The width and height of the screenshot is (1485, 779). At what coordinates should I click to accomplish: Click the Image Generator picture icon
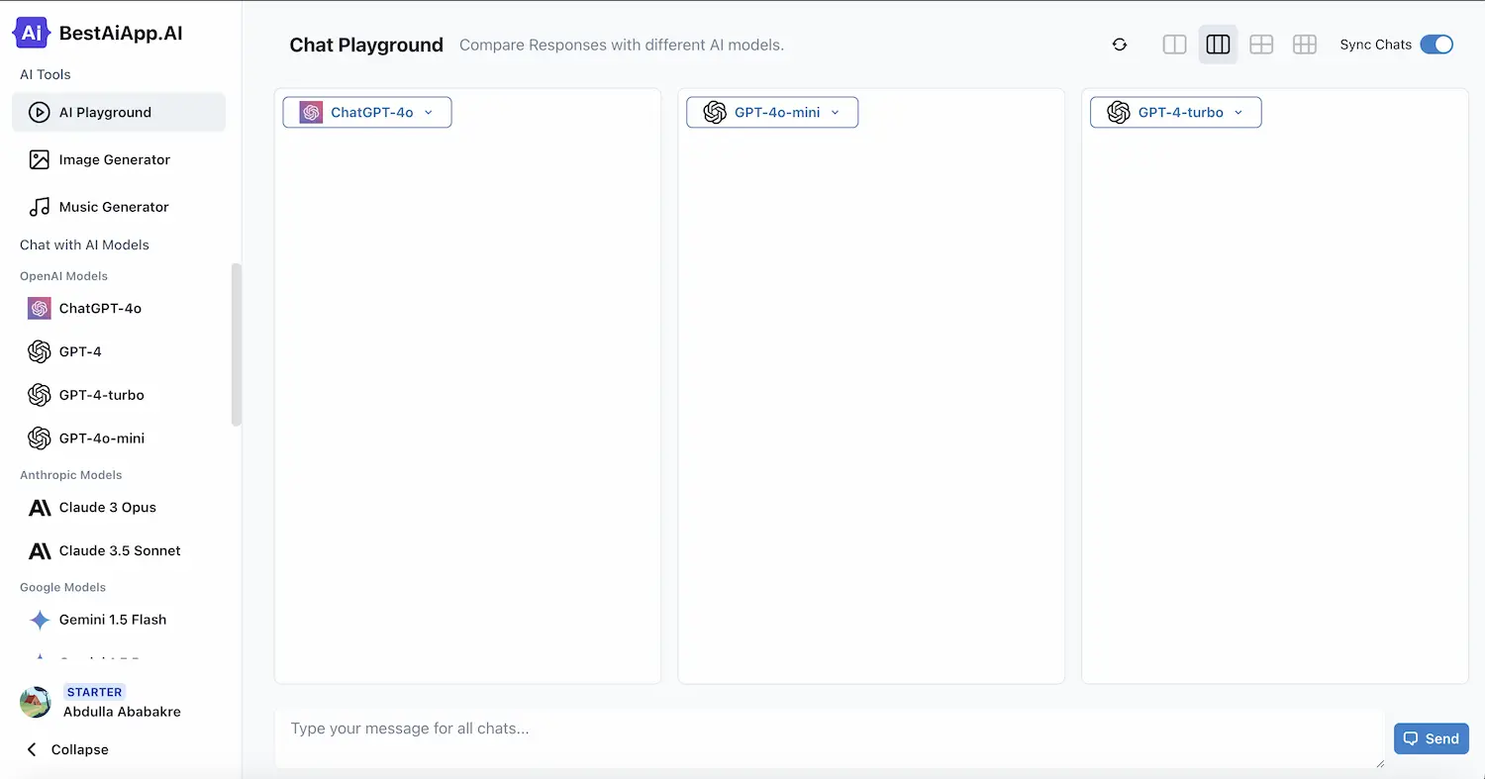click(x=40, y=159)
